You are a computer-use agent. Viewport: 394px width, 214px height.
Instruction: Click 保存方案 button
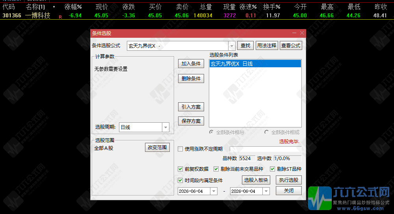coord(191,121)
